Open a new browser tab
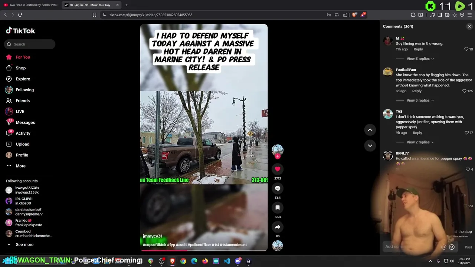The width and height of the screenshot is (475, 267). tap(127, 5)
